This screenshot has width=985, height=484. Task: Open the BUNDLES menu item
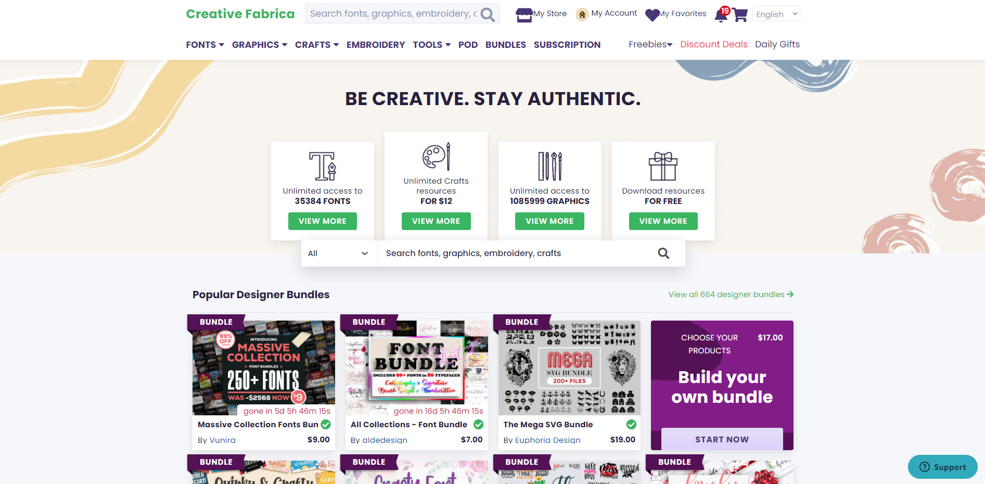coord(505,45)
